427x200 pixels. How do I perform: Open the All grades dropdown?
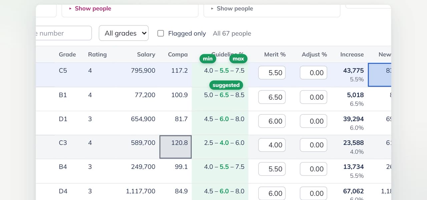click(124, 33)
